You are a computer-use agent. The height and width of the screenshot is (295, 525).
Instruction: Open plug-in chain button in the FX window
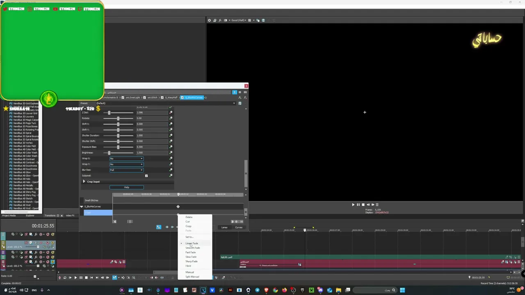(240, 98)
